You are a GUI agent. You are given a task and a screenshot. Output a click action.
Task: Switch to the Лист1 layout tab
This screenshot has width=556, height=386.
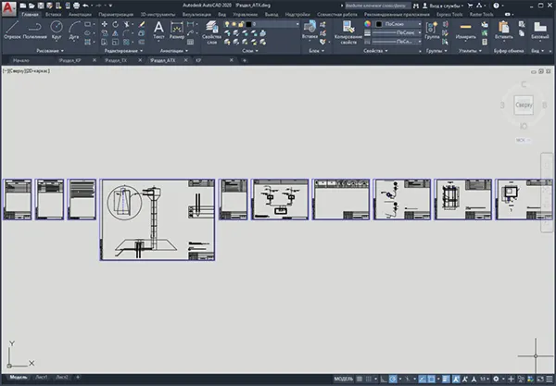pos(42,377)
